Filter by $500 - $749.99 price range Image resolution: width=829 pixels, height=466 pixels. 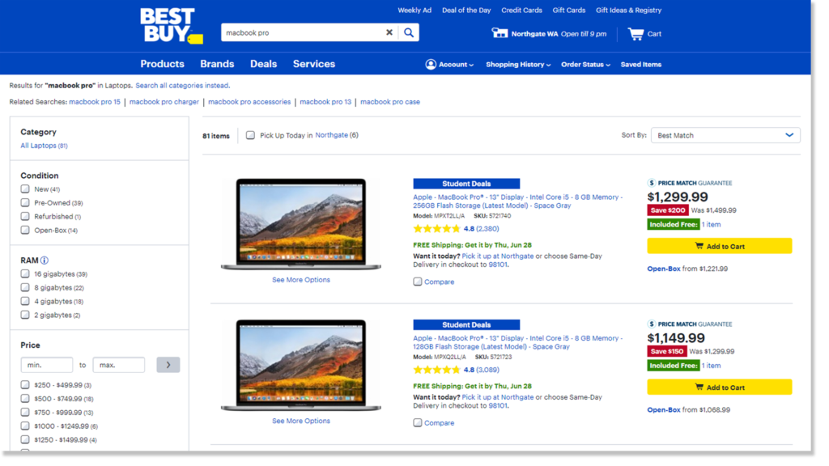(25, 398)
